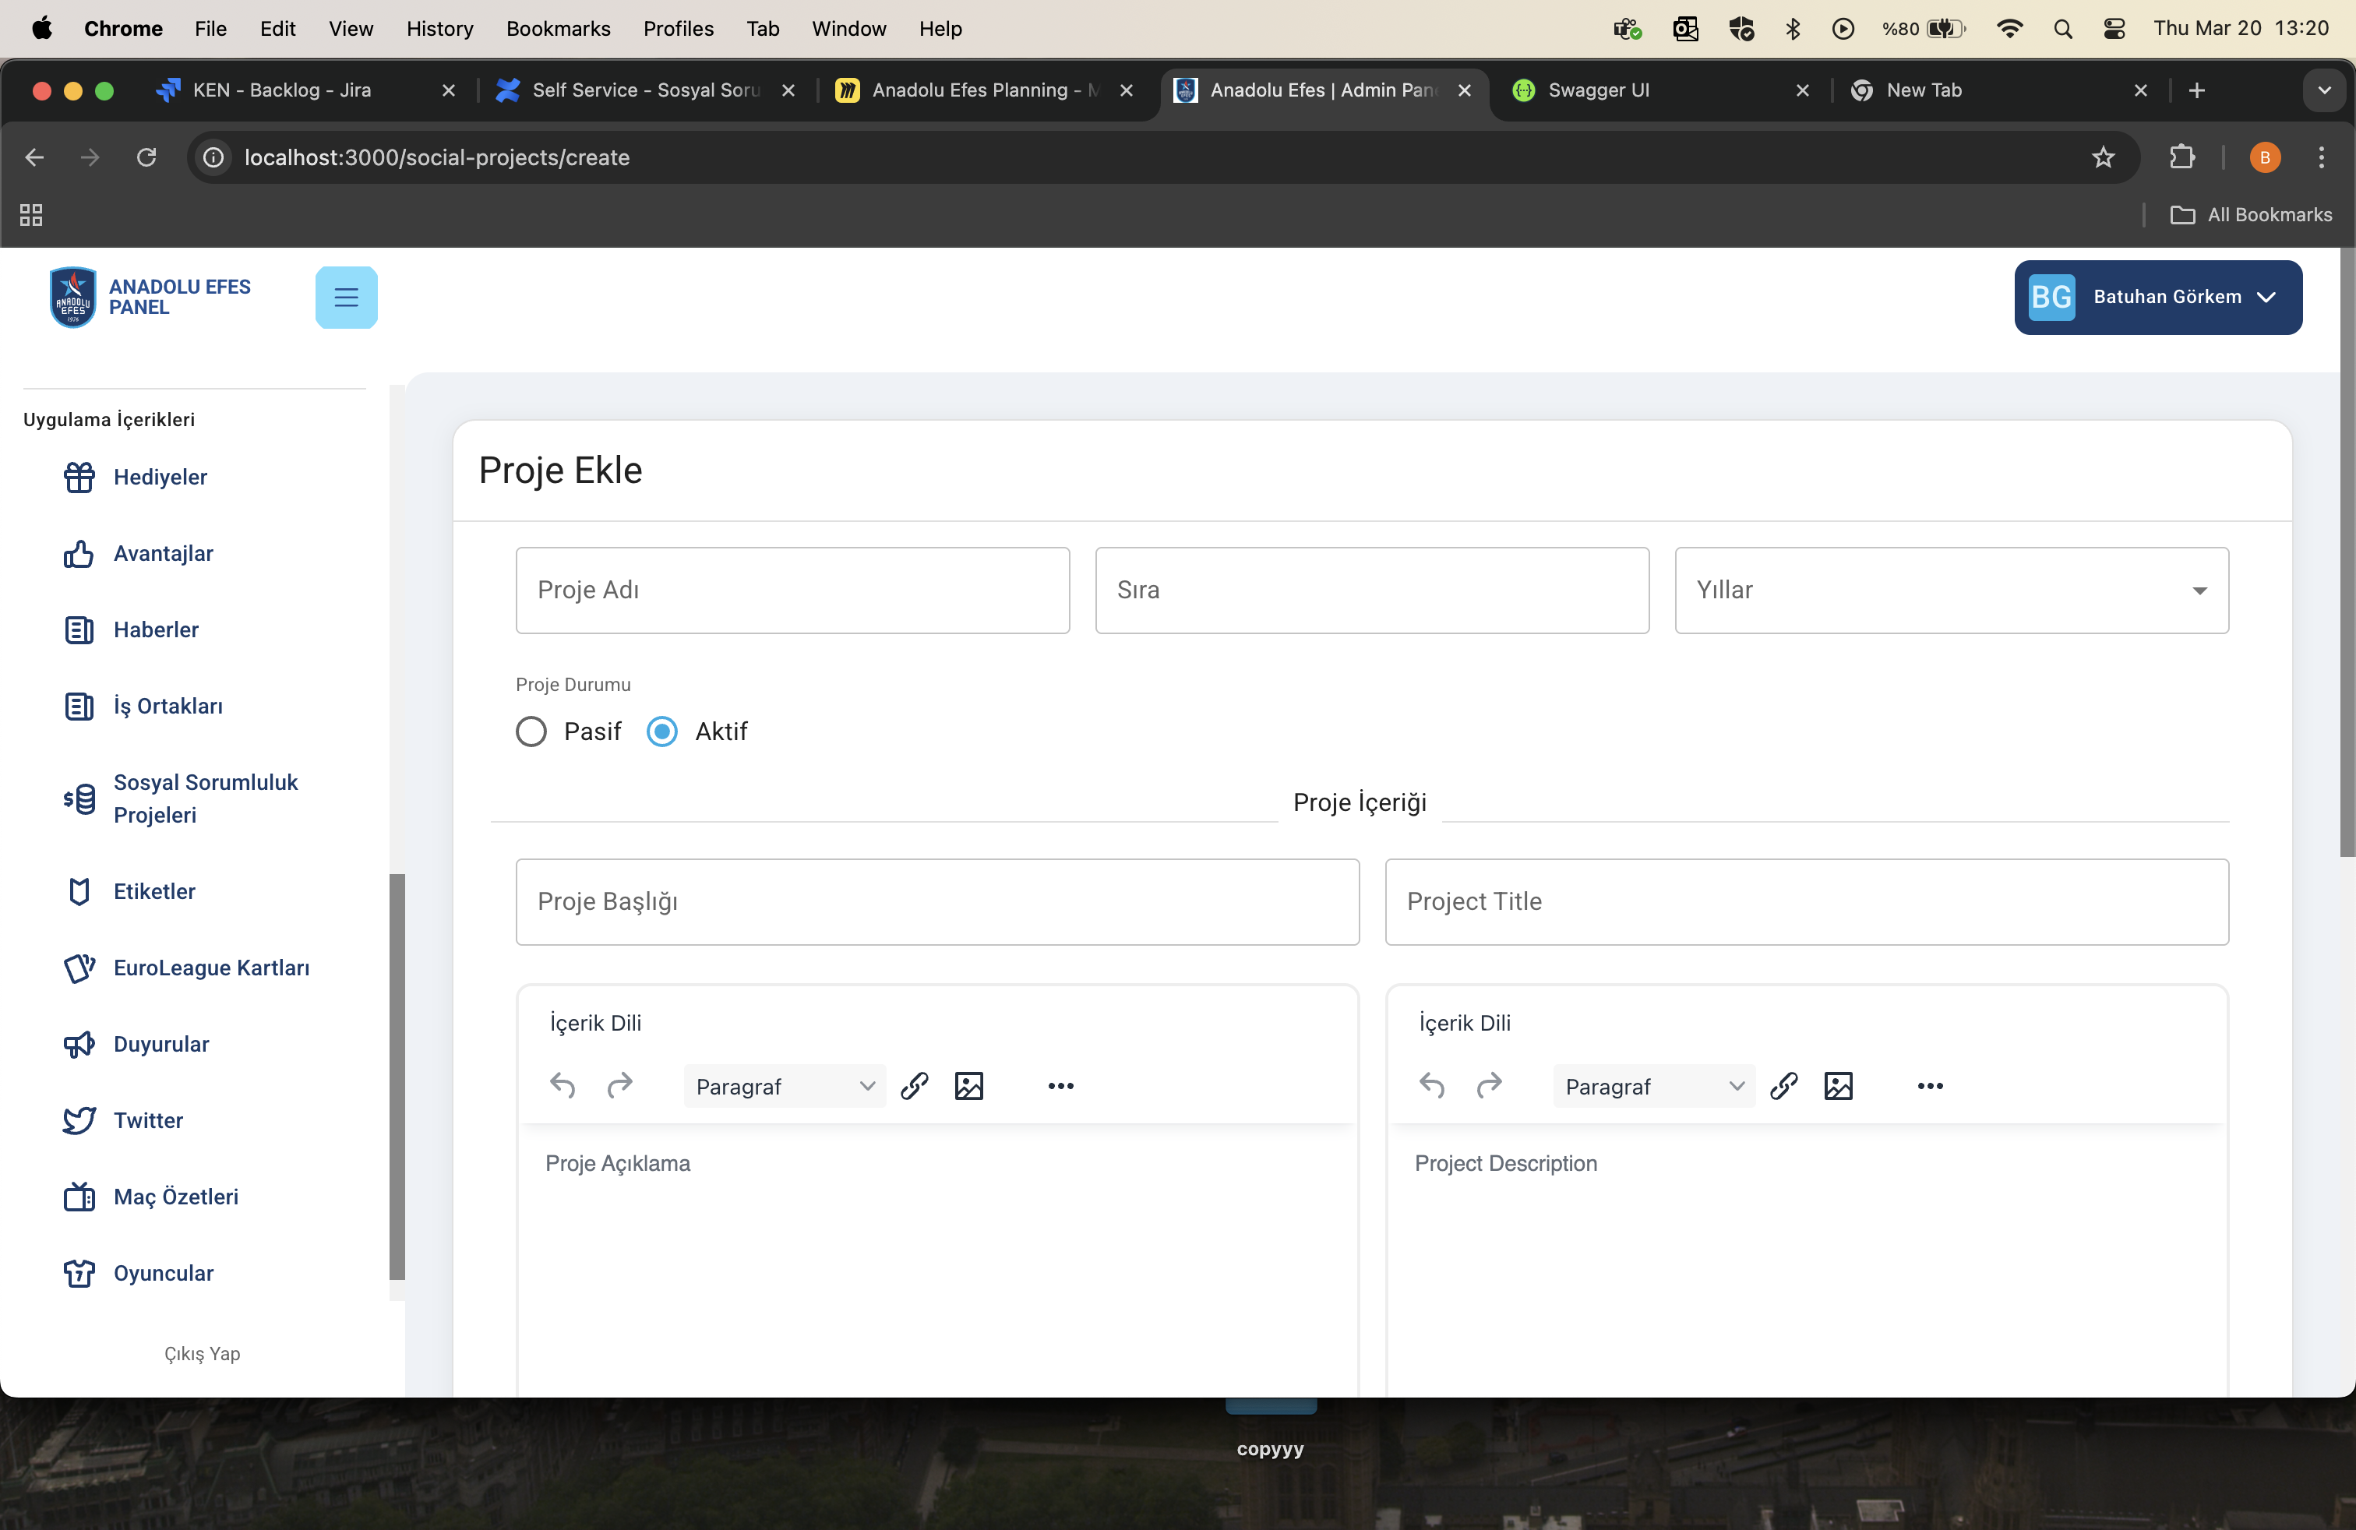
Task: Bookmark this page with star icon
Action: point(2103,157)
